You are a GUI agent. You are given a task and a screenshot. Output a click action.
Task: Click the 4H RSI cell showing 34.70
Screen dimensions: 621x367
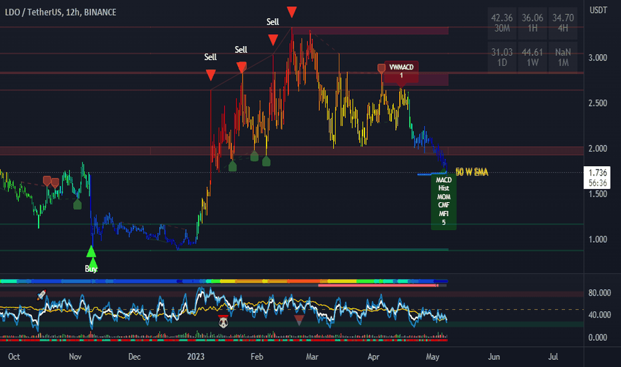click(x=563, y=23)
